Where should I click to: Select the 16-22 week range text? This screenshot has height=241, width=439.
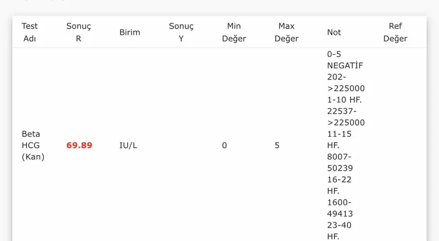[x=339, y=179]
